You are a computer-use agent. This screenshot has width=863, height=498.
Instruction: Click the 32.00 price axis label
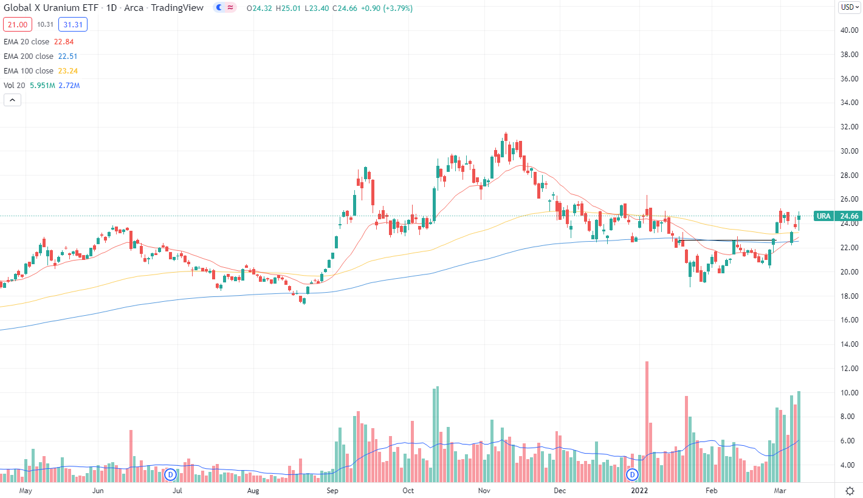point(848,127)
